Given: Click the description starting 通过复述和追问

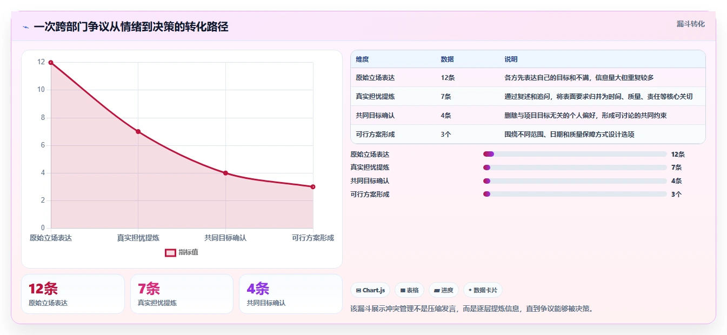Looking at the screenshot, I should pos(598,97).
